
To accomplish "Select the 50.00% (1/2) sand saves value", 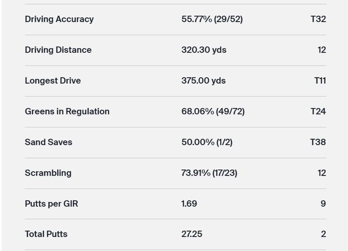I will point(207,142).
